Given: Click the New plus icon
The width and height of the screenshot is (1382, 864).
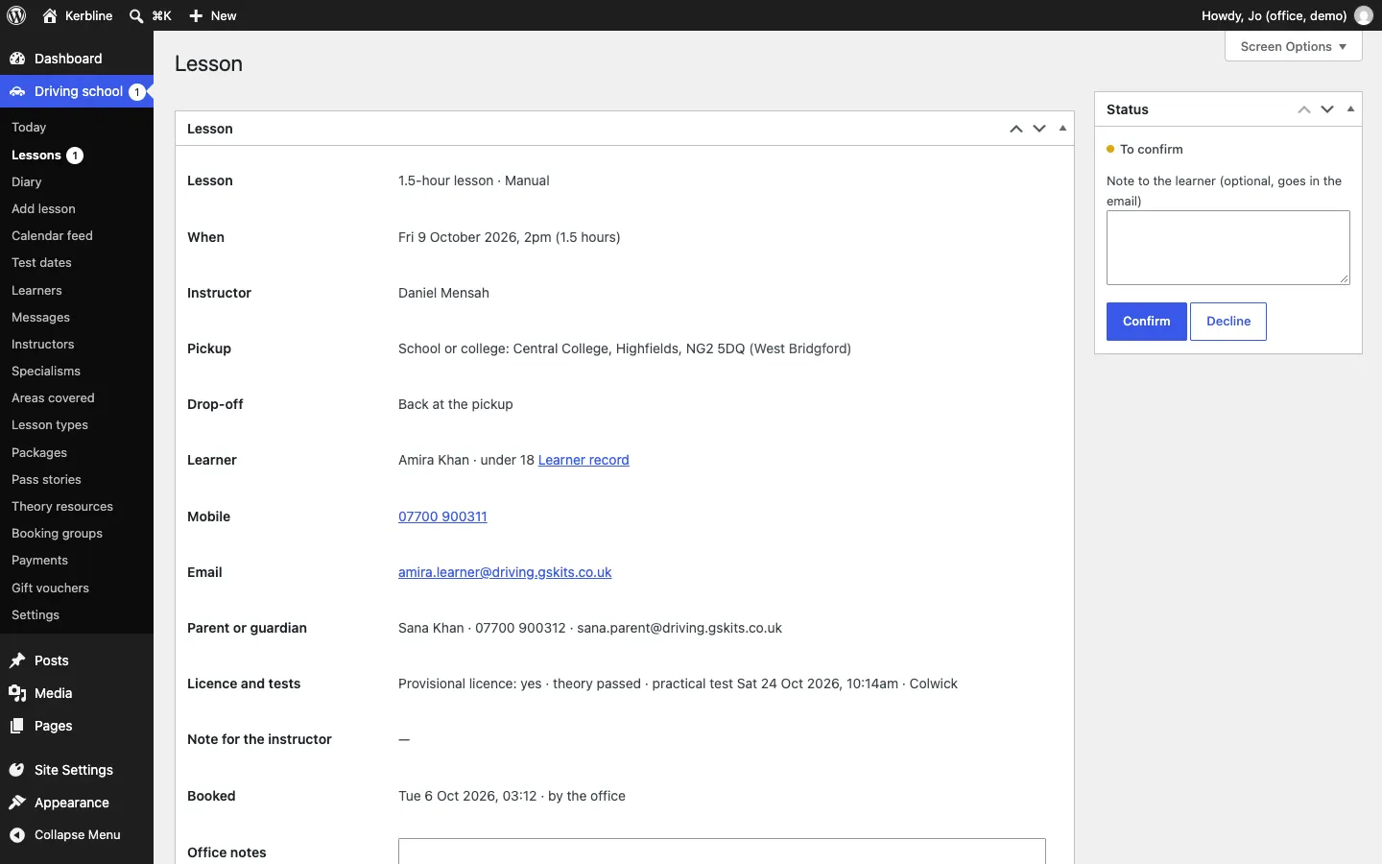Looking at the screenshot, I should (x=196, y=15).
